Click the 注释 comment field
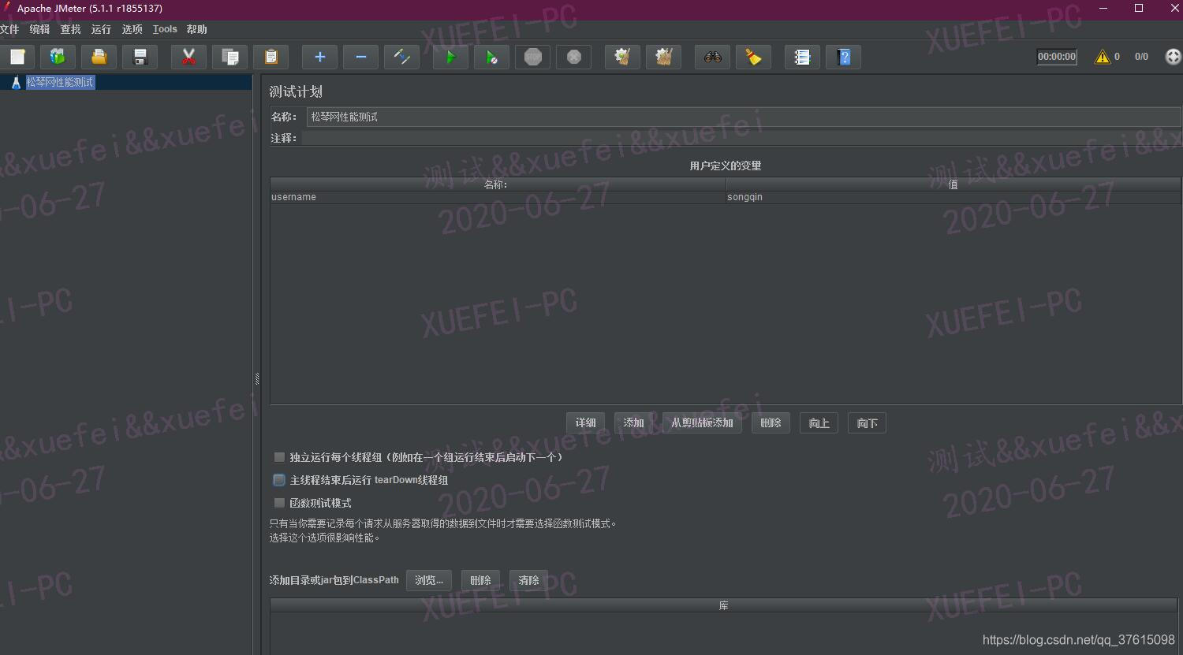Screen dimensions: 1183x655 (741, 138)
